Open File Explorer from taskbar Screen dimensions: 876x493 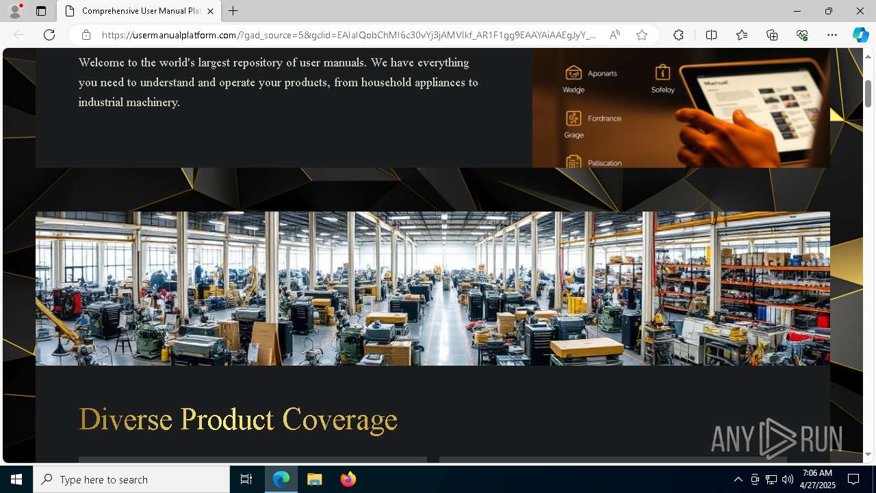pos(315,479)
